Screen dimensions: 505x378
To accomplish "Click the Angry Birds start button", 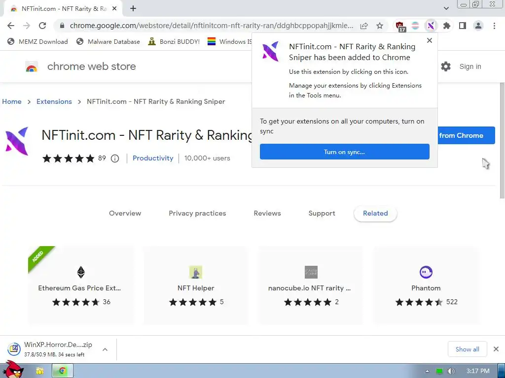I will coord(13,370).
